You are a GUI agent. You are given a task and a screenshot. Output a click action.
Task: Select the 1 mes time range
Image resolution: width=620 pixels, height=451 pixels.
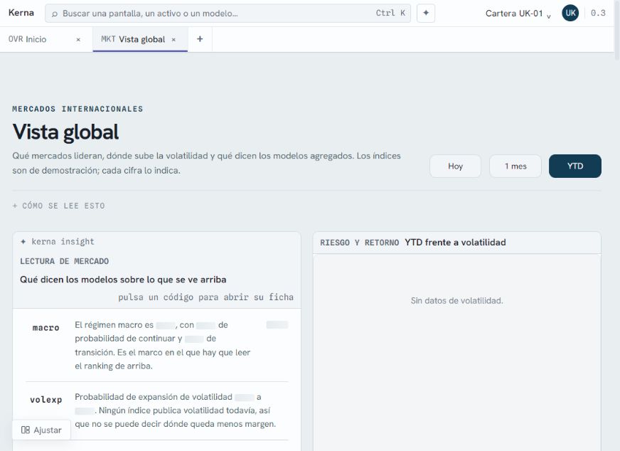click(515, 166)
